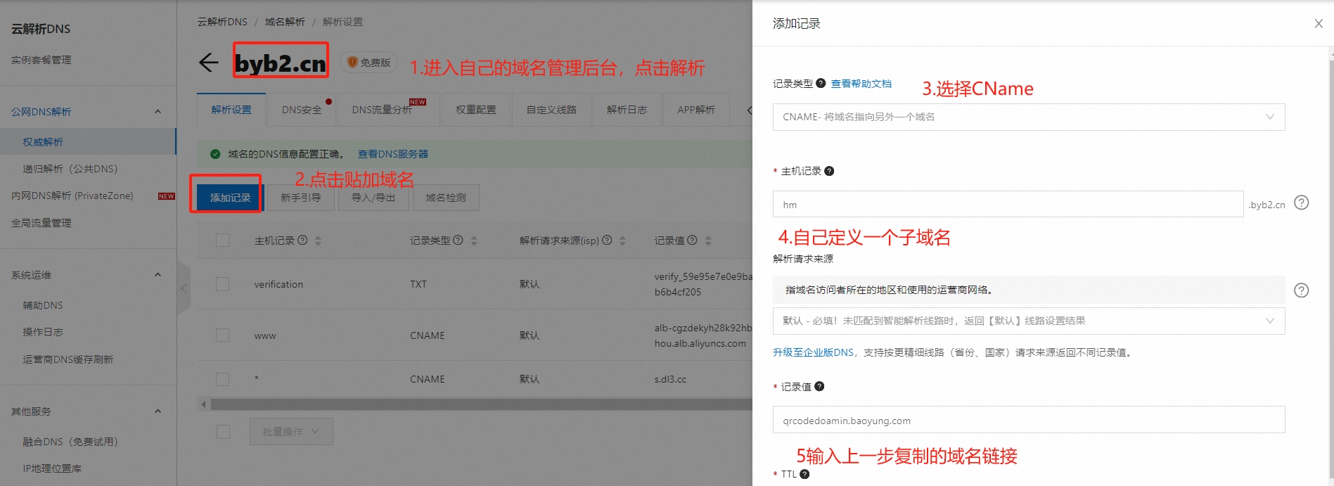The image size is (1334, 486).
Task: Open the CNAME record type dropdown
Action: [1028, 117]
